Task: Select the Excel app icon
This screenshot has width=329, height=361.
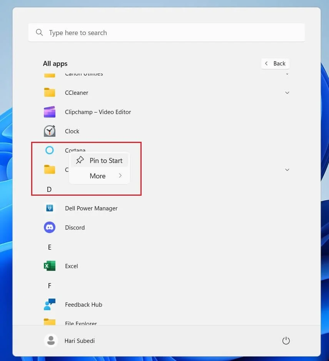Action: pos(49,266)
